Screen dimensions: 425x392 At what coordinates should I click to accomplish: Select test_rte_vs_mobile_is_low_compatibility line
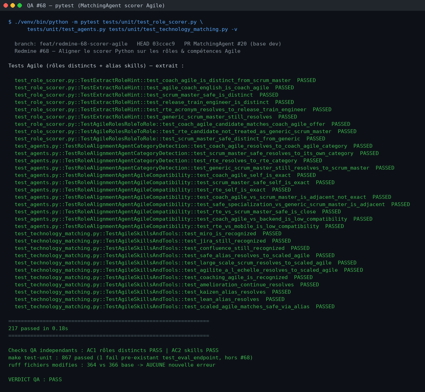click(179, 226)
